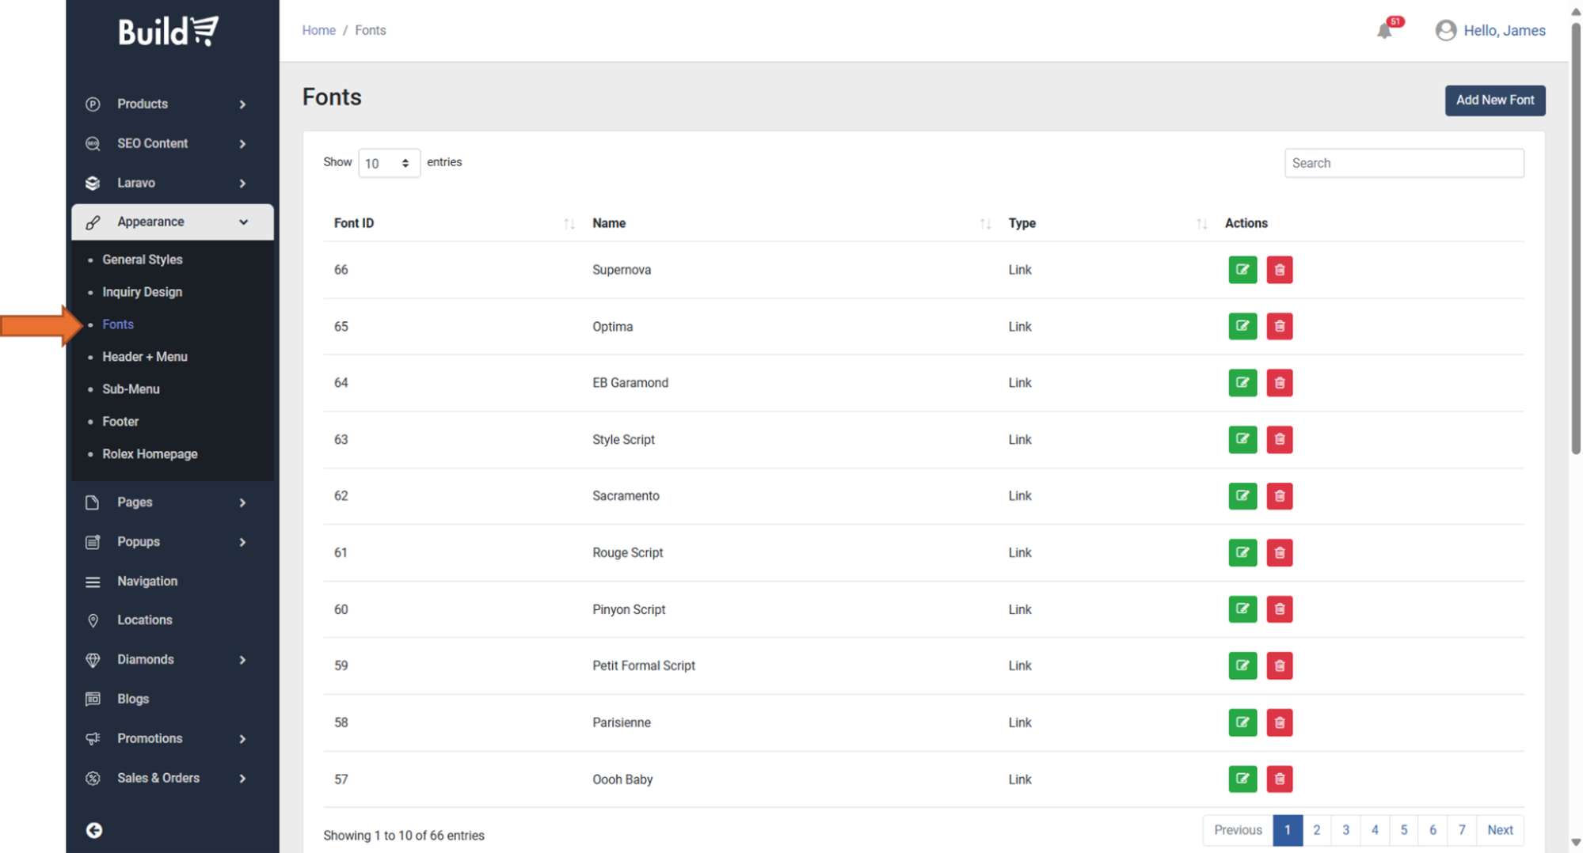Open the show entries count dropdown
Screen dimensions: 1583x853
click(x=388, y=163)
